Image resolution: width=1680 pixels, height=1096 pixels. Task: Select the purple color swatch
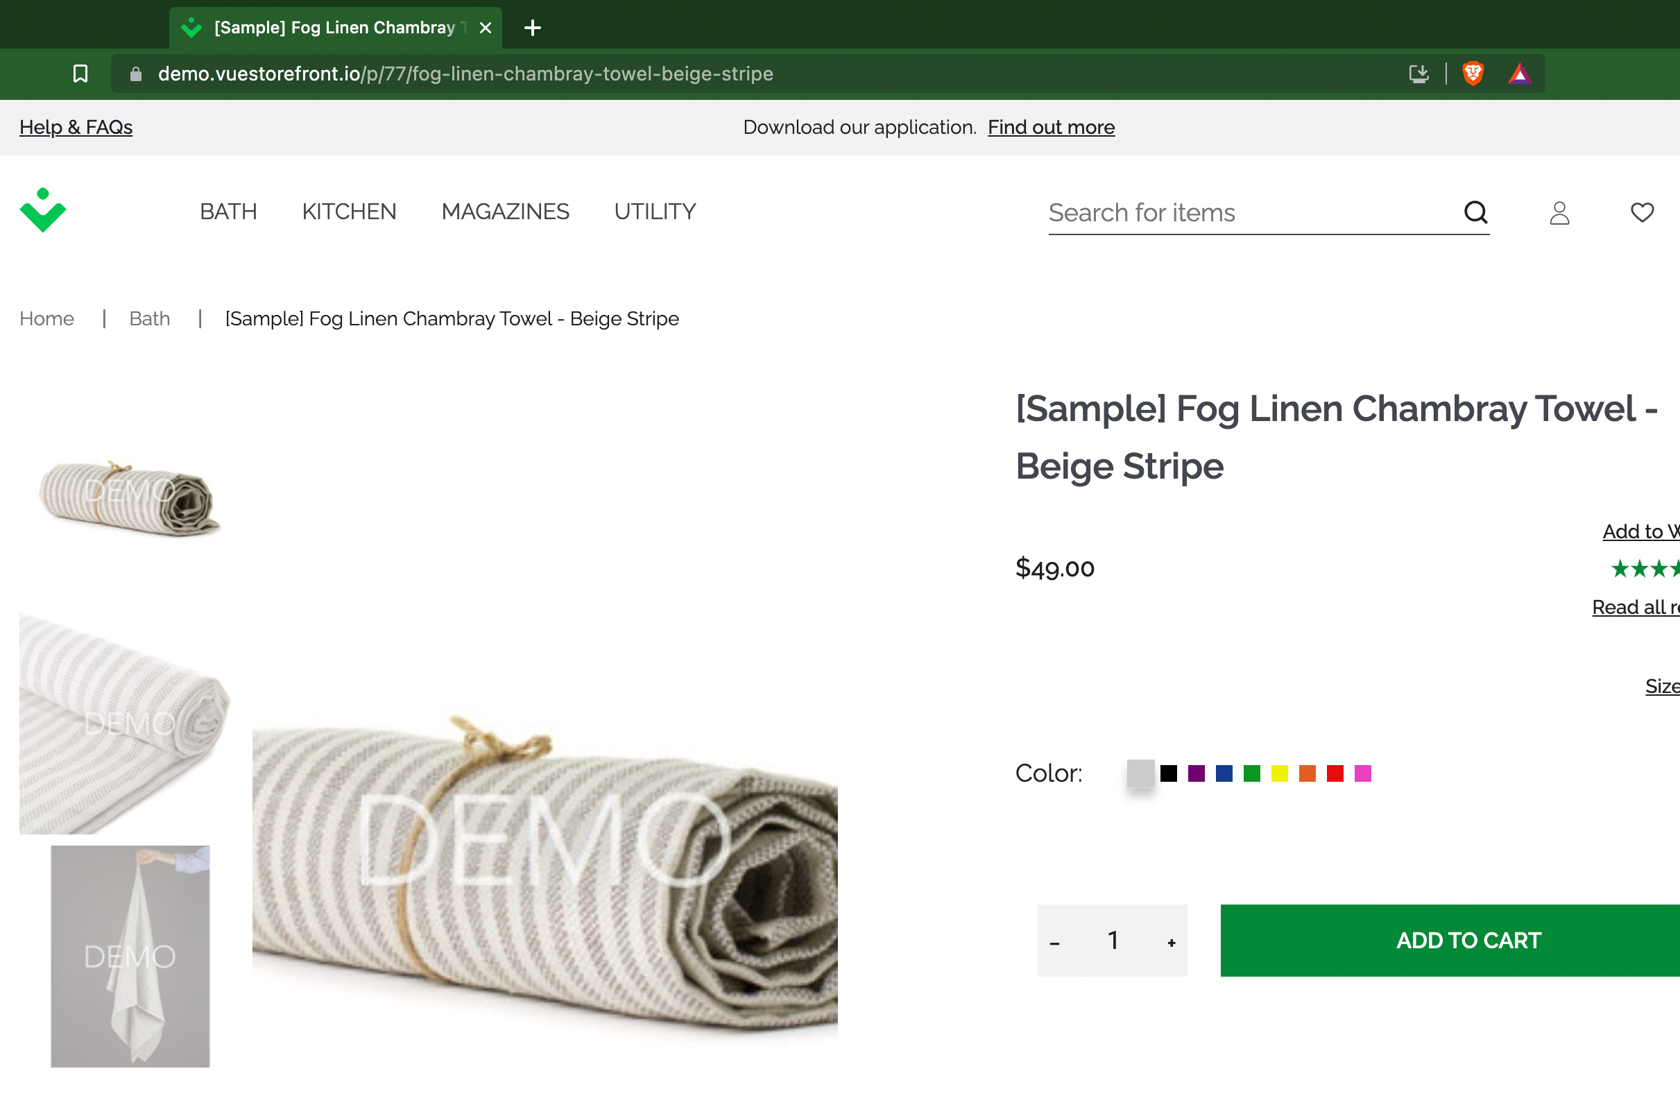pyautogui.click(x=1196, y=773)
